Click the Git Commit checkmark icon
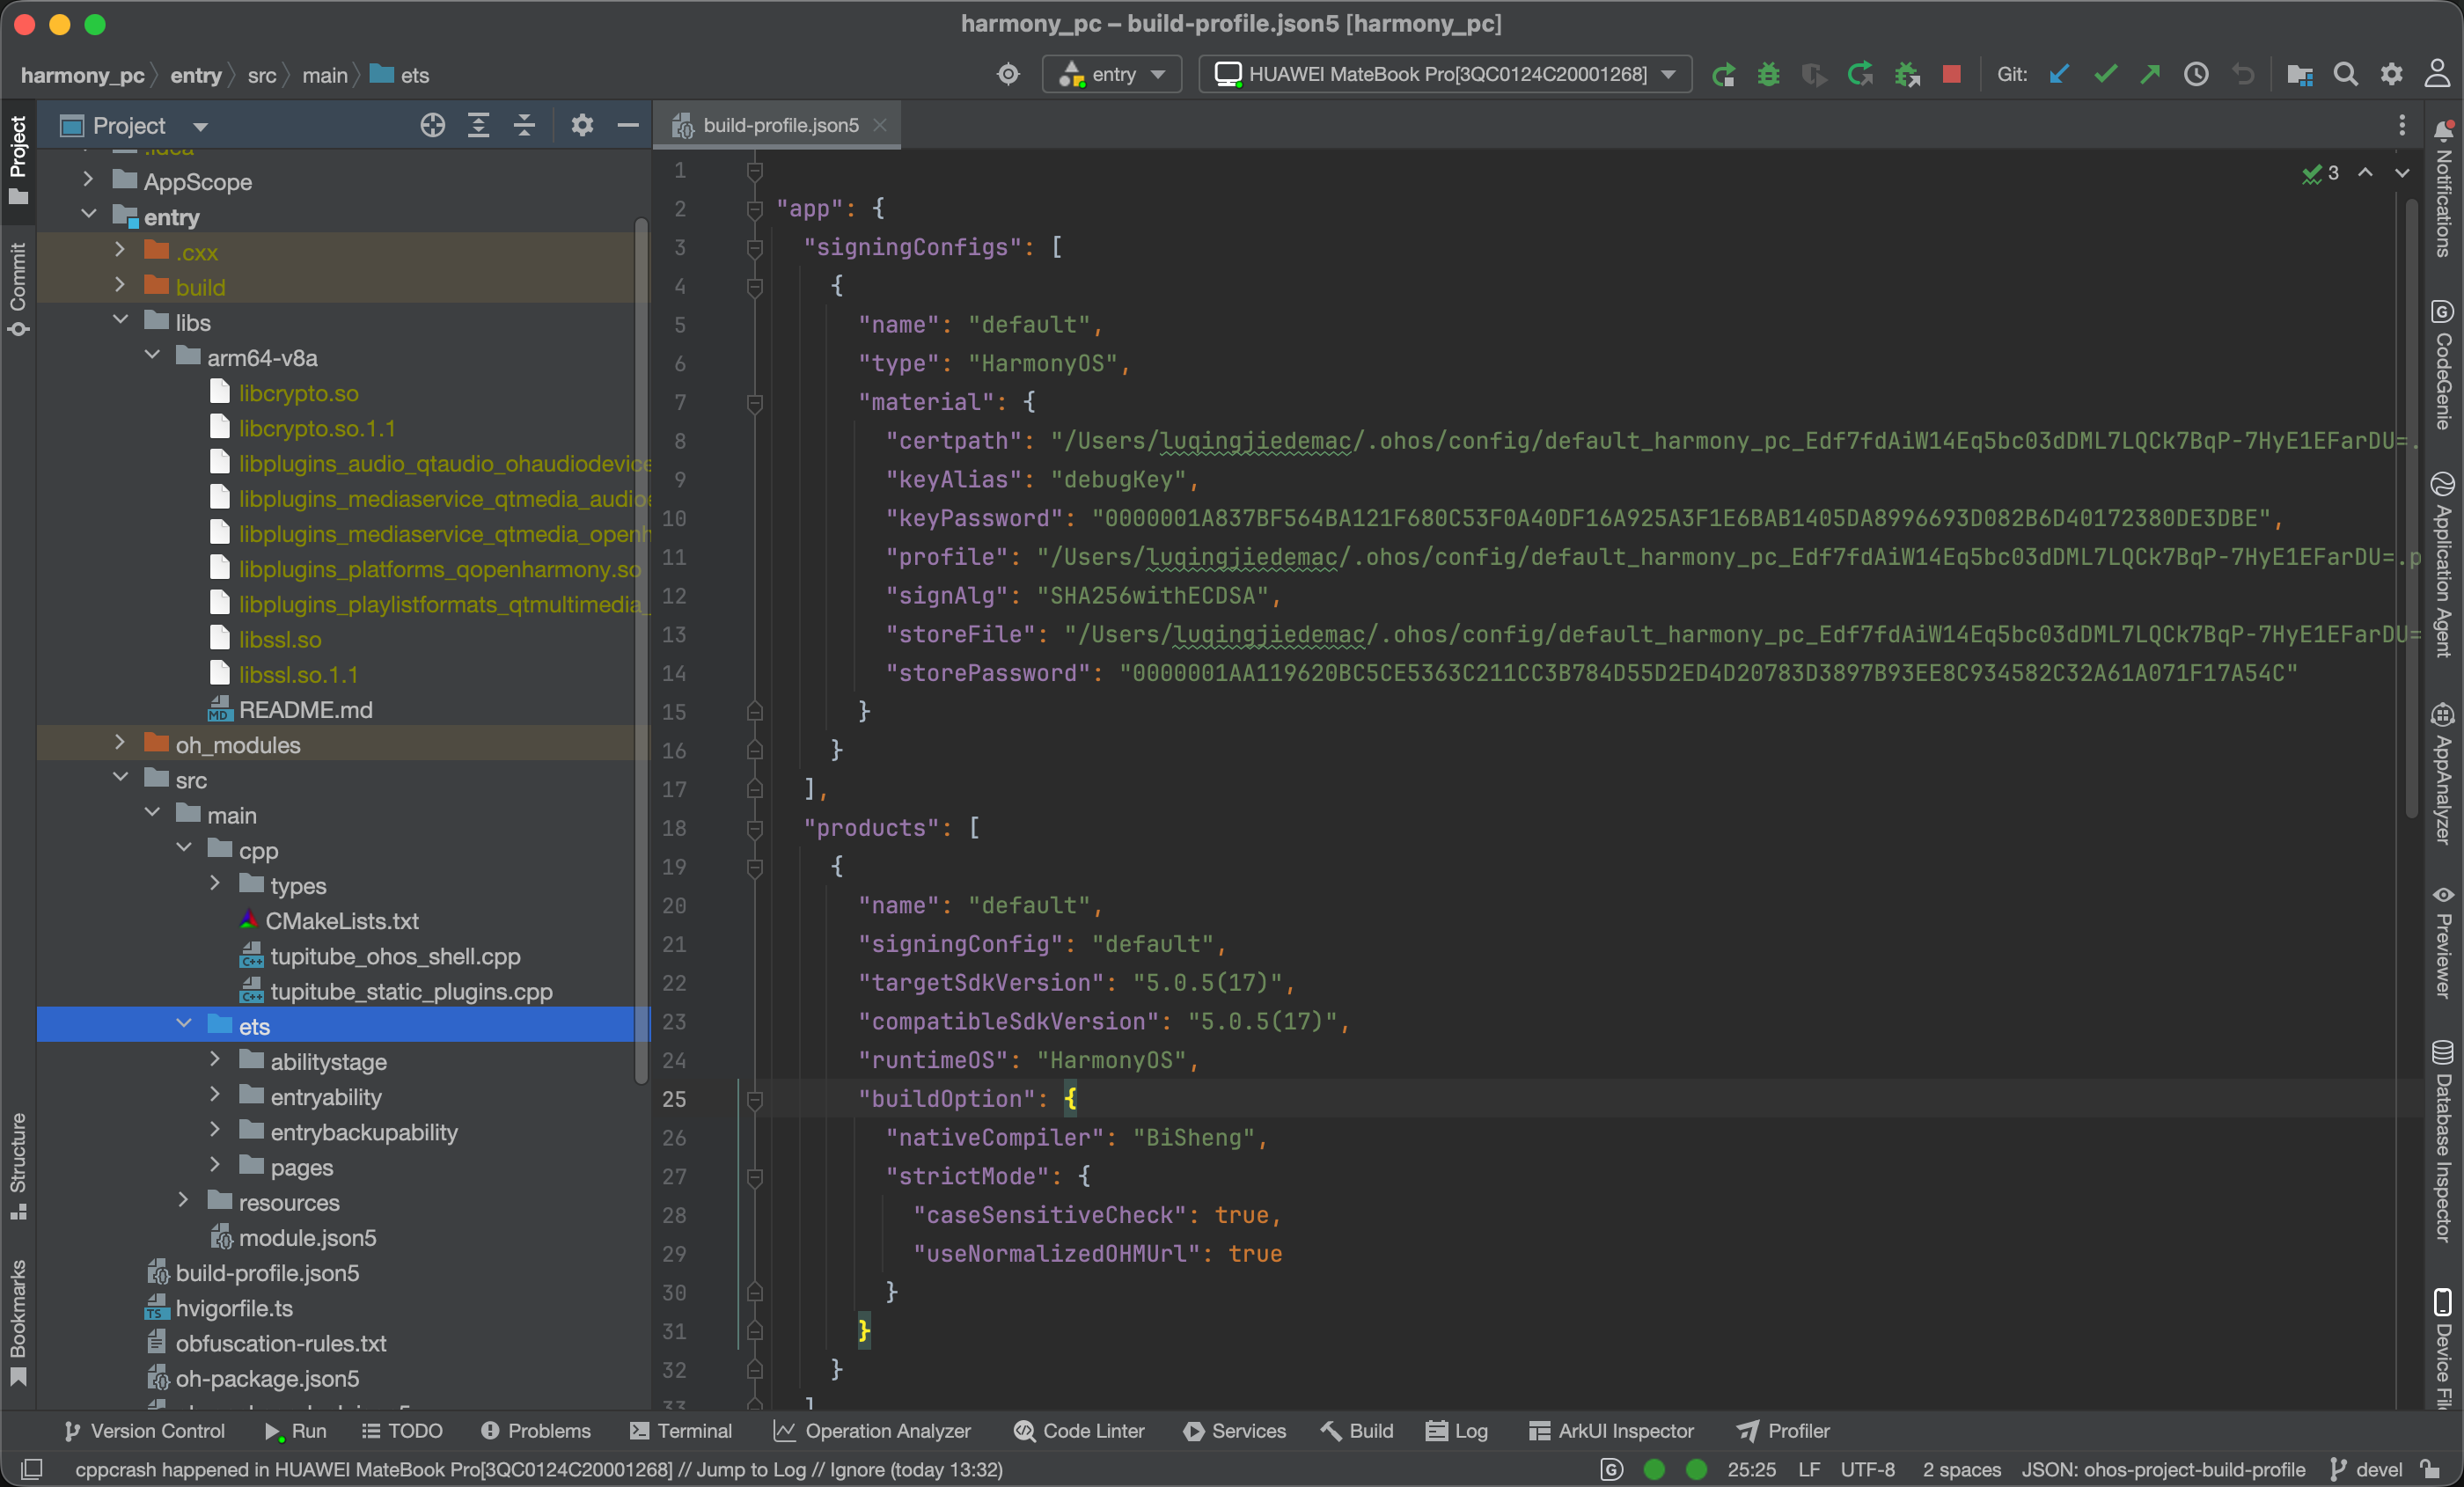2464x1487 pixels. coord(2104,75)
